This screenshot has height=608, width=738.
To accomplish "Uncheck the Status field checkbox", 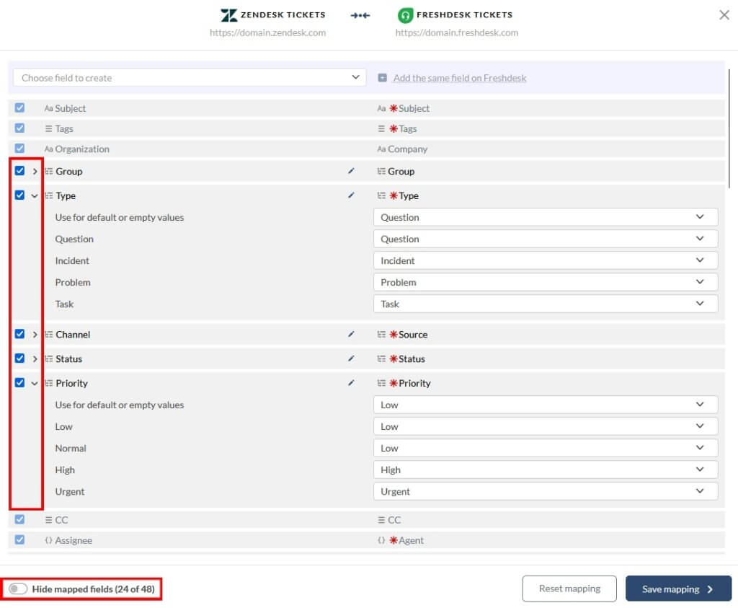I will pyautogui.click(x=20, y=358).
